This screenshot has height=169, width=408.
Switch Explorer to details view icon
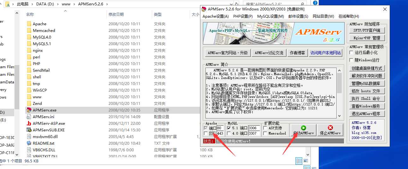coord(299,161)
